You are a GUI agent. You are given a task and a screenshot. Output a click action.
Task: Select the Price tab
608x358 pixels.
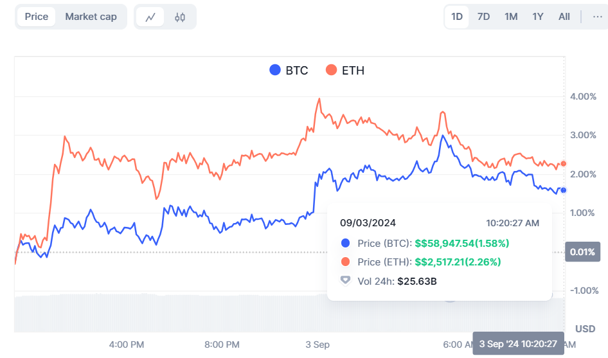pos(37,17)
